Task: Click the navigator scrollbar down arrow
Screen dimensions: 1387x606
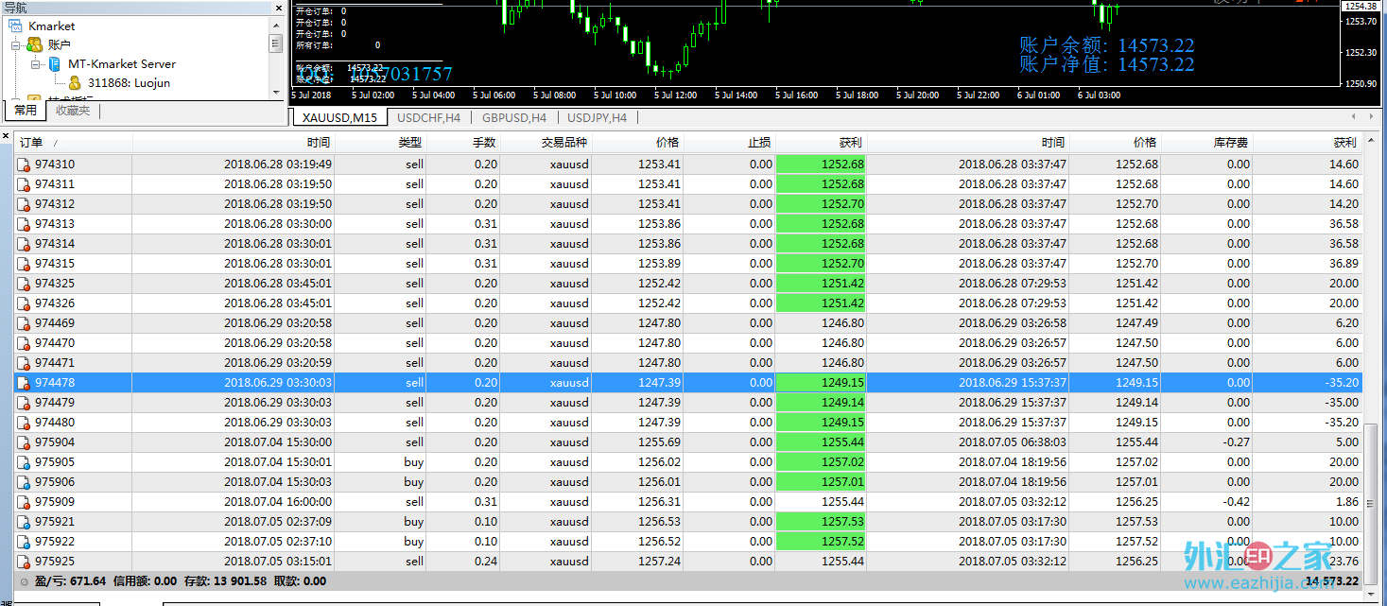Action: [x=276, y=93]
